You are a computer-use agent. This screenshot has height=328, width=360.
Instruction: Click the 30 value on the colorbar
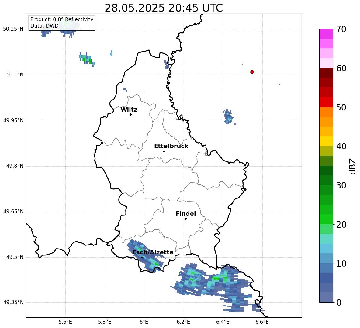(341, 185)
